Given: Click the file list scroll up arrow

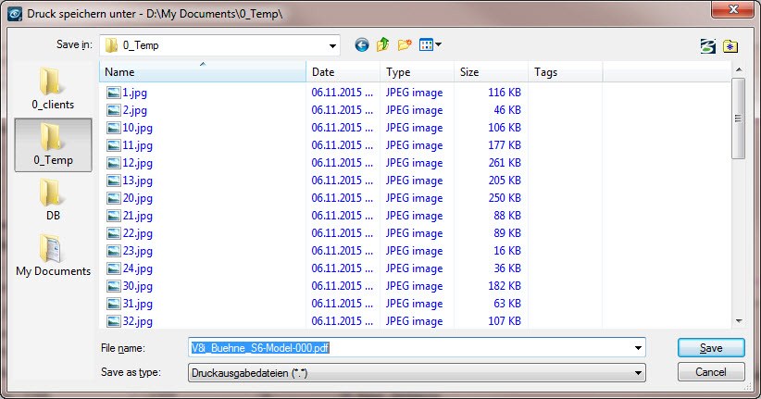Looking at the screenshot, I should pyautogui.click(x=739, y=70).
